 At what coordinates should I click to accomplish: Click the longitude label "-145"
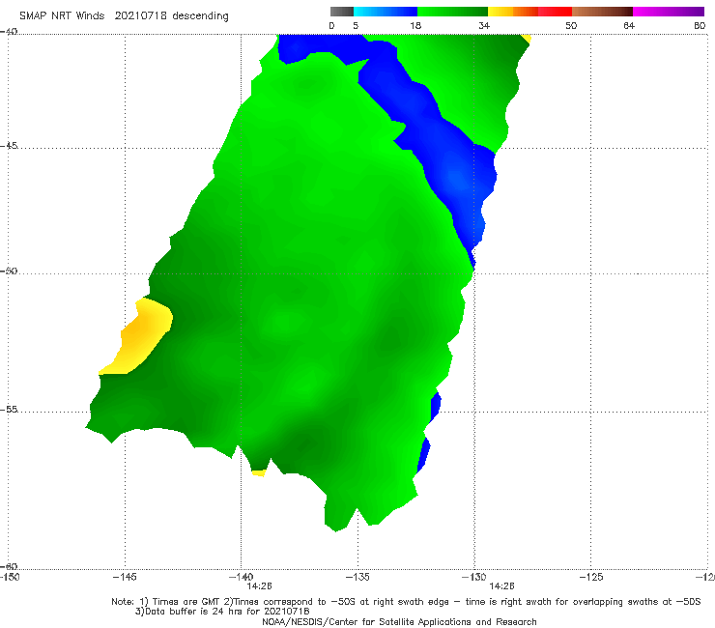[x=125, y=577]
